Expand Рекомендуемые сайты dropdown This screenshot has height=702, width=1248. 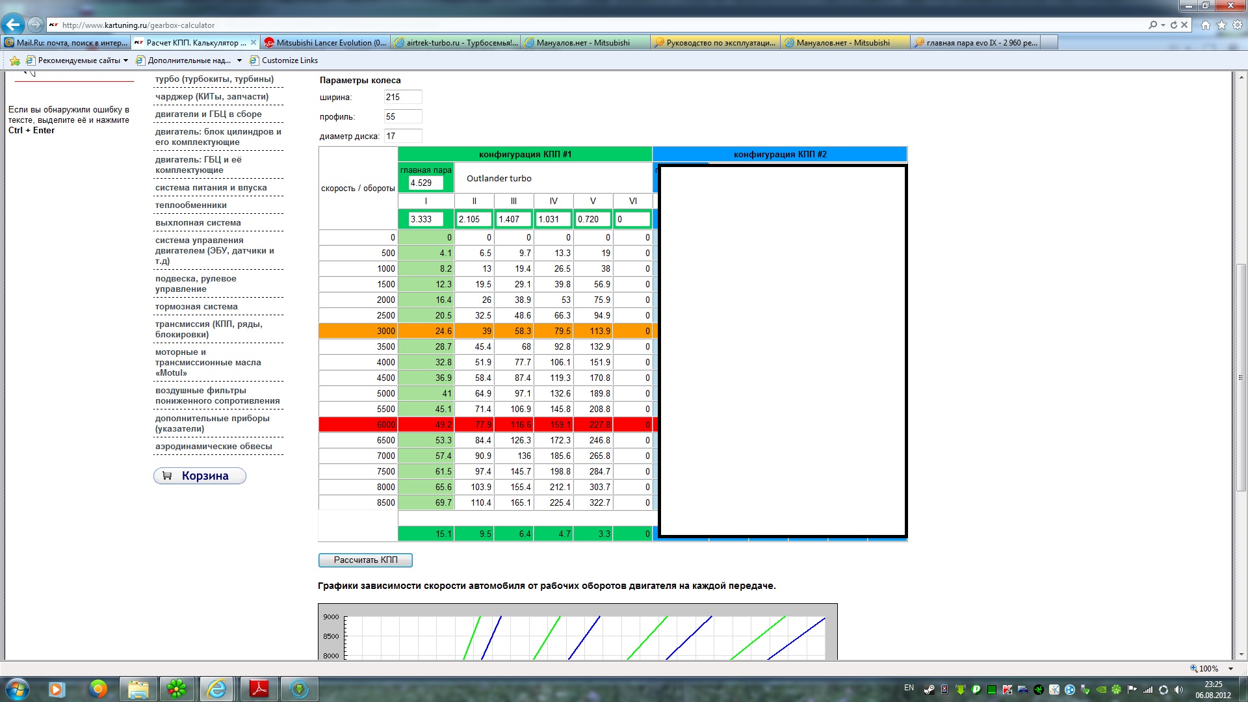click(125, 60)
